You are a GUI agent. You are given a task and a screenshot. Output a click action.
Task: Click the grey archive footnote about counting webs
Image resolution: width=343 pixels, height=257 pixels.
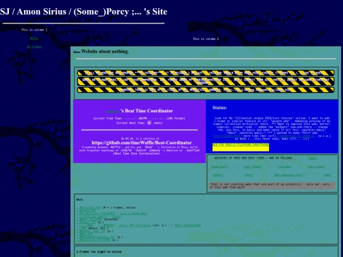point(272,186)
